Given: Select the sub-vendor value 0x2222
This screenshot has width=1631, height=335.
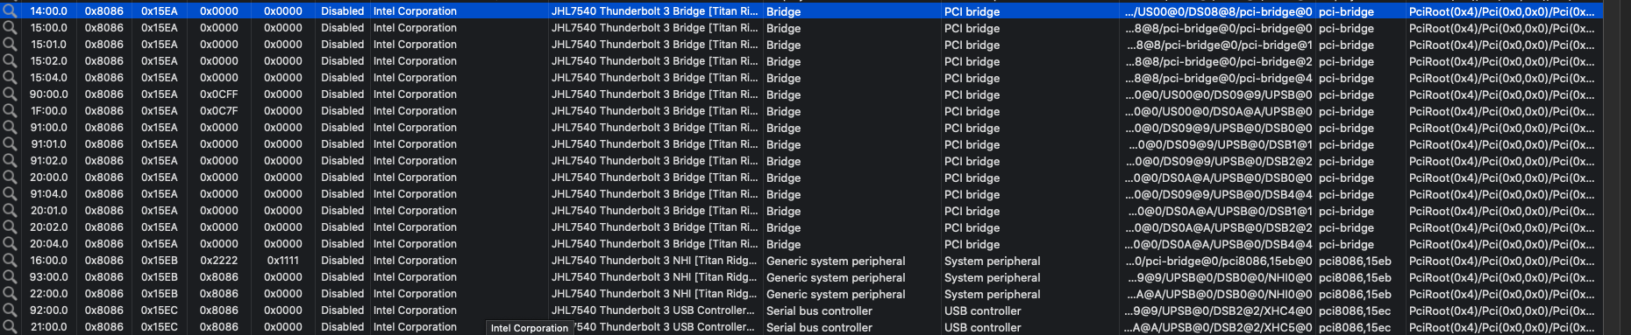Looking at the screenshot, I should 218,261.
